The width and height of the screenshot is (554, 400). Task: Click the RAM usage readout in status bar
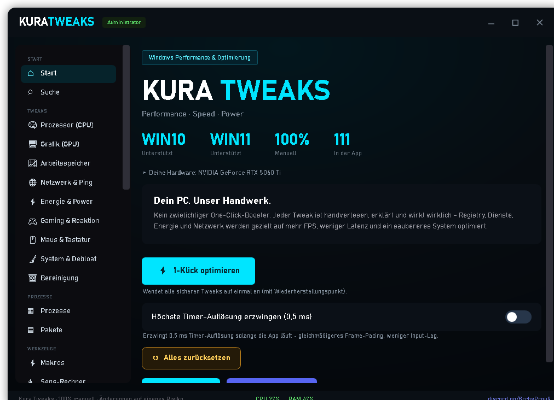pyautogui.click(x=301, y=398)
